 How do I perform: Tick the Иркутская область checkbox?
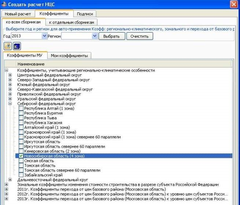[x=21, y=142]
